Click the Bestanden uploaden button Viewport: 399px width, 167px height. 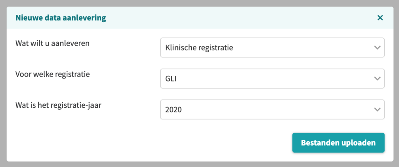pos(338,142)
